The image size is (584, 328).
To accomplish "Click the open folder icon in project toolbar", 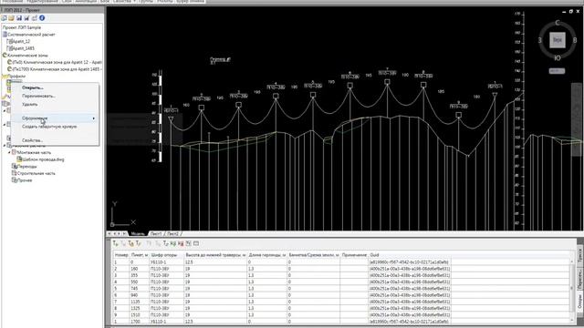I will tap(11, 18).
